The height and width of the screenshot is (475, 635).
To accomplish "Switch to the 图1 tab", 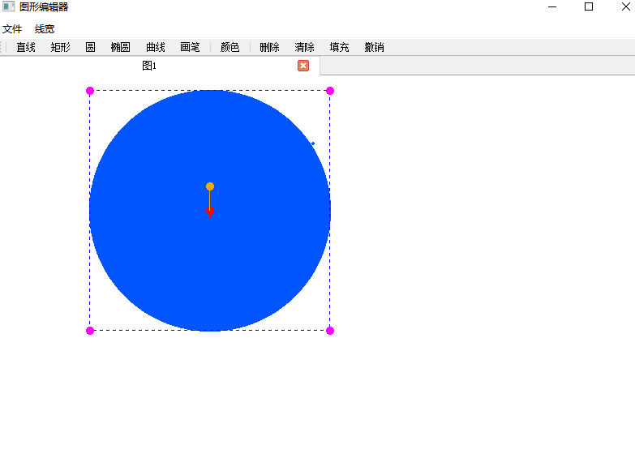I will (149, 66).
